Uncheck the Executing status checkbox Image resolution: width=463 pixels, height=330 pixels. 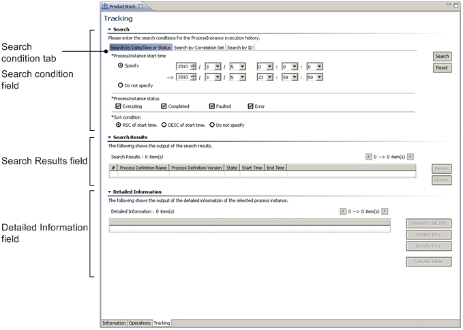click(118, 106)
